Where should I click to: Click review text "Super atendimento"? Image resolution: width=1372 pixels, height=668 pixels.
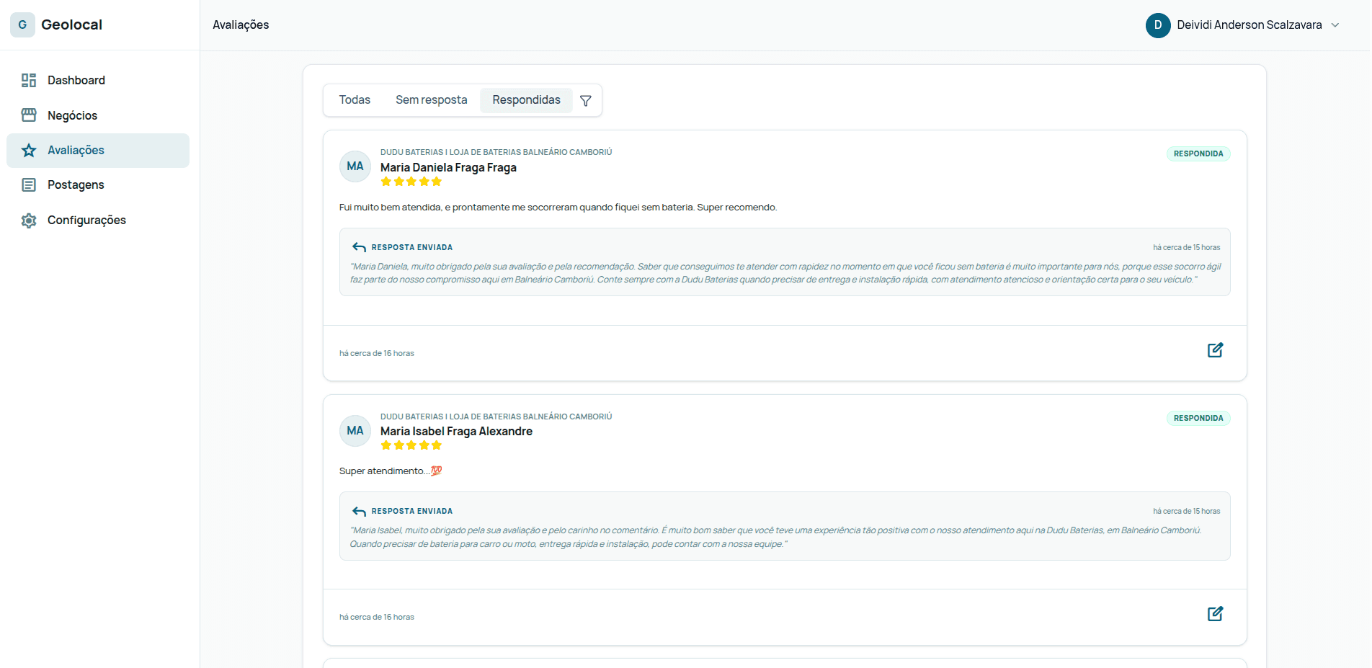pos(390,471)
